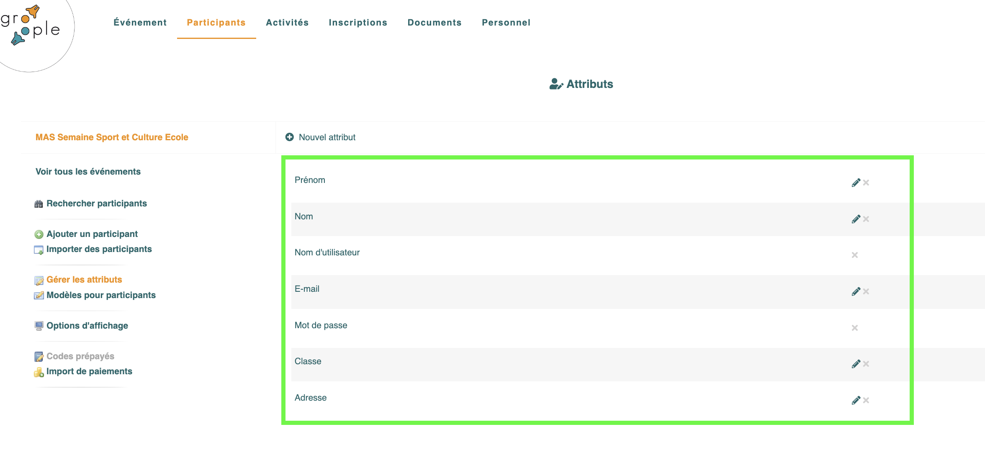Click the green plus icon for Ajouter

(39, 234)
